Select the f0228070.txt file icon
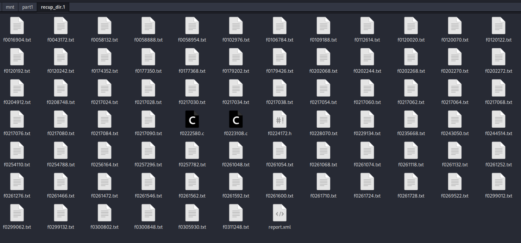This screenshot has width=521, height=243. coord(323,120)
